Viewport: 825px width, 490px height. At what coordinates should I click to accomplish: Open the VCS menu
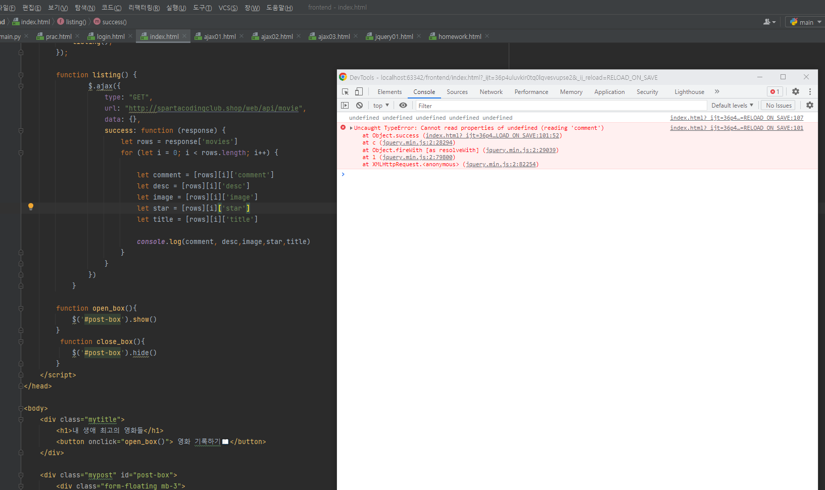point(228,8)
